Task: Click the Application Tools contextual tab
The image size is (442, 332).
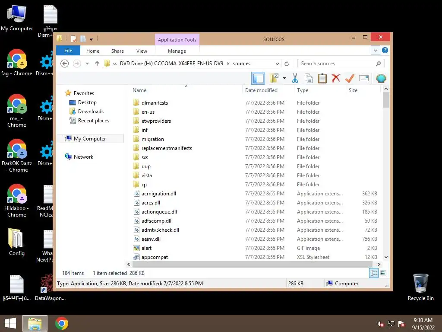Action: [177, 39]
